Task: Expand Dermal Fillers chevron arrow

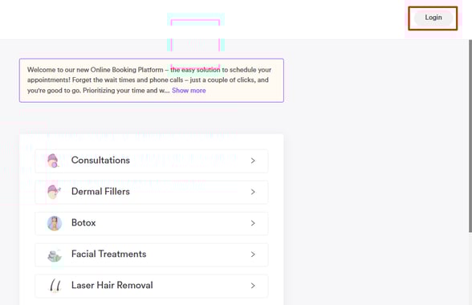Action: click(x=253, y=192)
